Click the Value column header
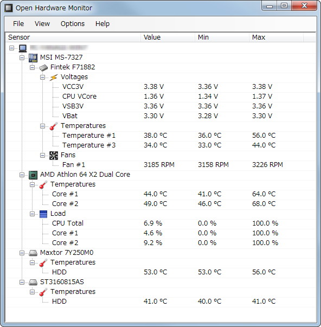 [x=168, y=37]
